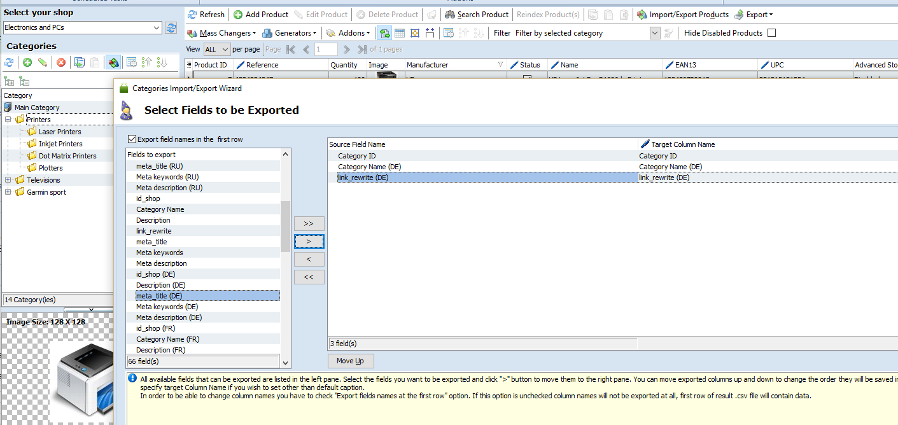Click the expand all categories tree icon
Viewport: 898px width, 425px height.
click(9, 81)
